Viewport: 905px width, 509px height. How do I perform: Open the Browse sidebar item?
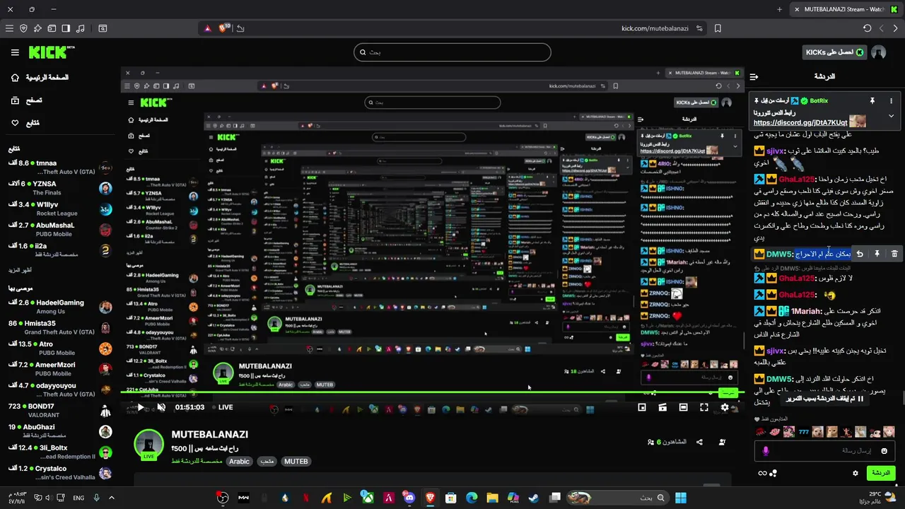pos(26,100)
